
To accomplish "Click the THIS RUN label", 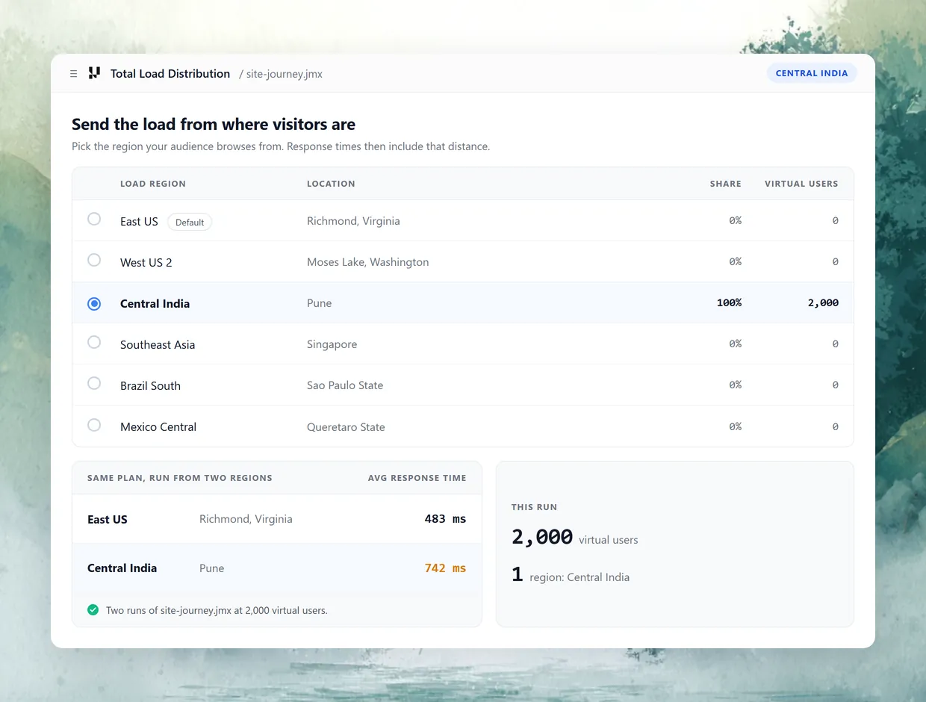I will 534,507.
